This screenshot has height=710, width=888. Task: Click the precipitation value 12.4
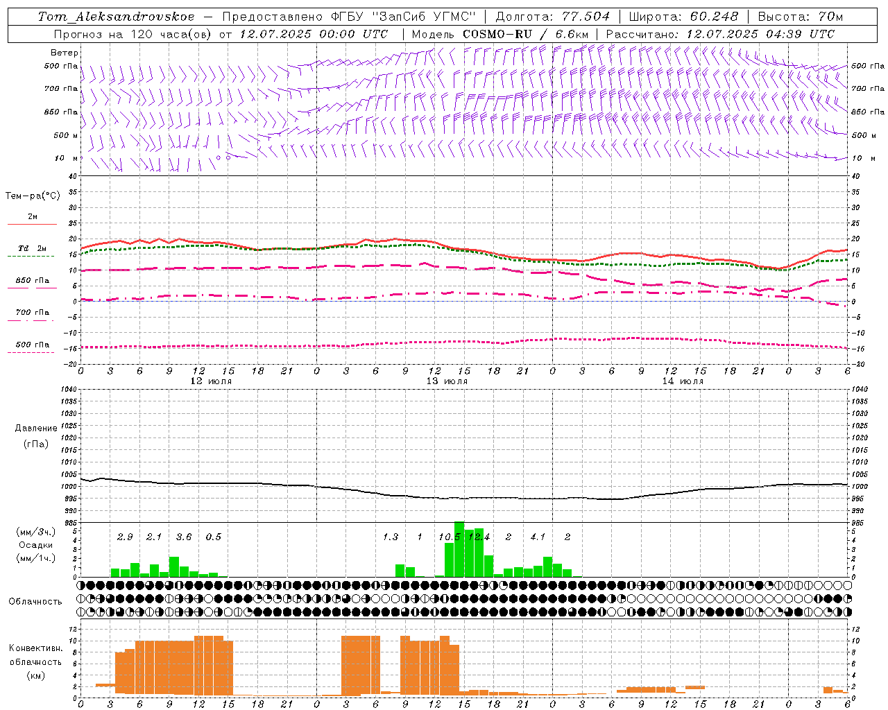pos(479,537)
